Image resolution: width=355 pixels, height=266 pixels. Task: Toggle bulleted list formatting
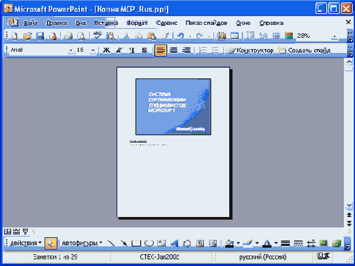pyautogui.click(x=215, y=50)
